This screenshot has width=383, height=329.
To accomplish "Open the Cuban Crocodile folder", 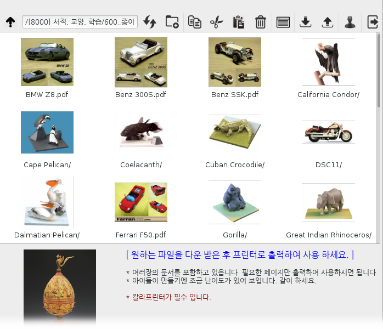I will click(x=235, y=132).
